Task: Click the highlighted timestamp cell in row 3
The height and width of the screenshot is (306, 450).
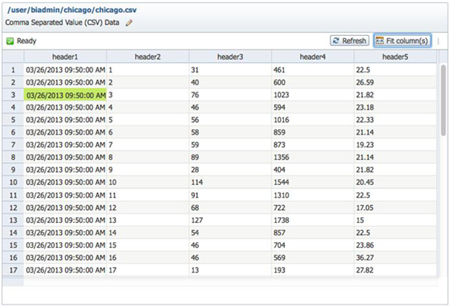Action: 65,94
